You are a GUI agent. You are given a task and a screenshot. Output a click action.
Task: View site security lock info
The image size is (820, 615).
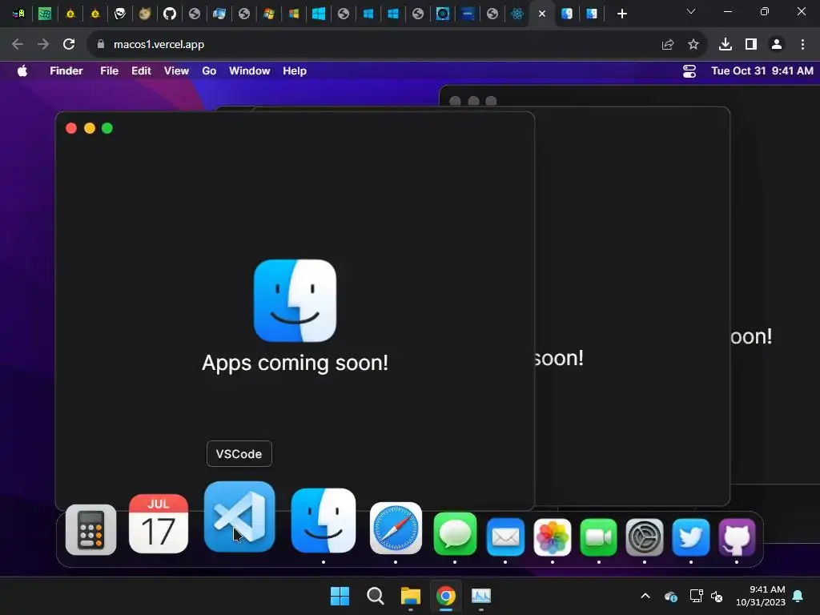tap(101, 45)
